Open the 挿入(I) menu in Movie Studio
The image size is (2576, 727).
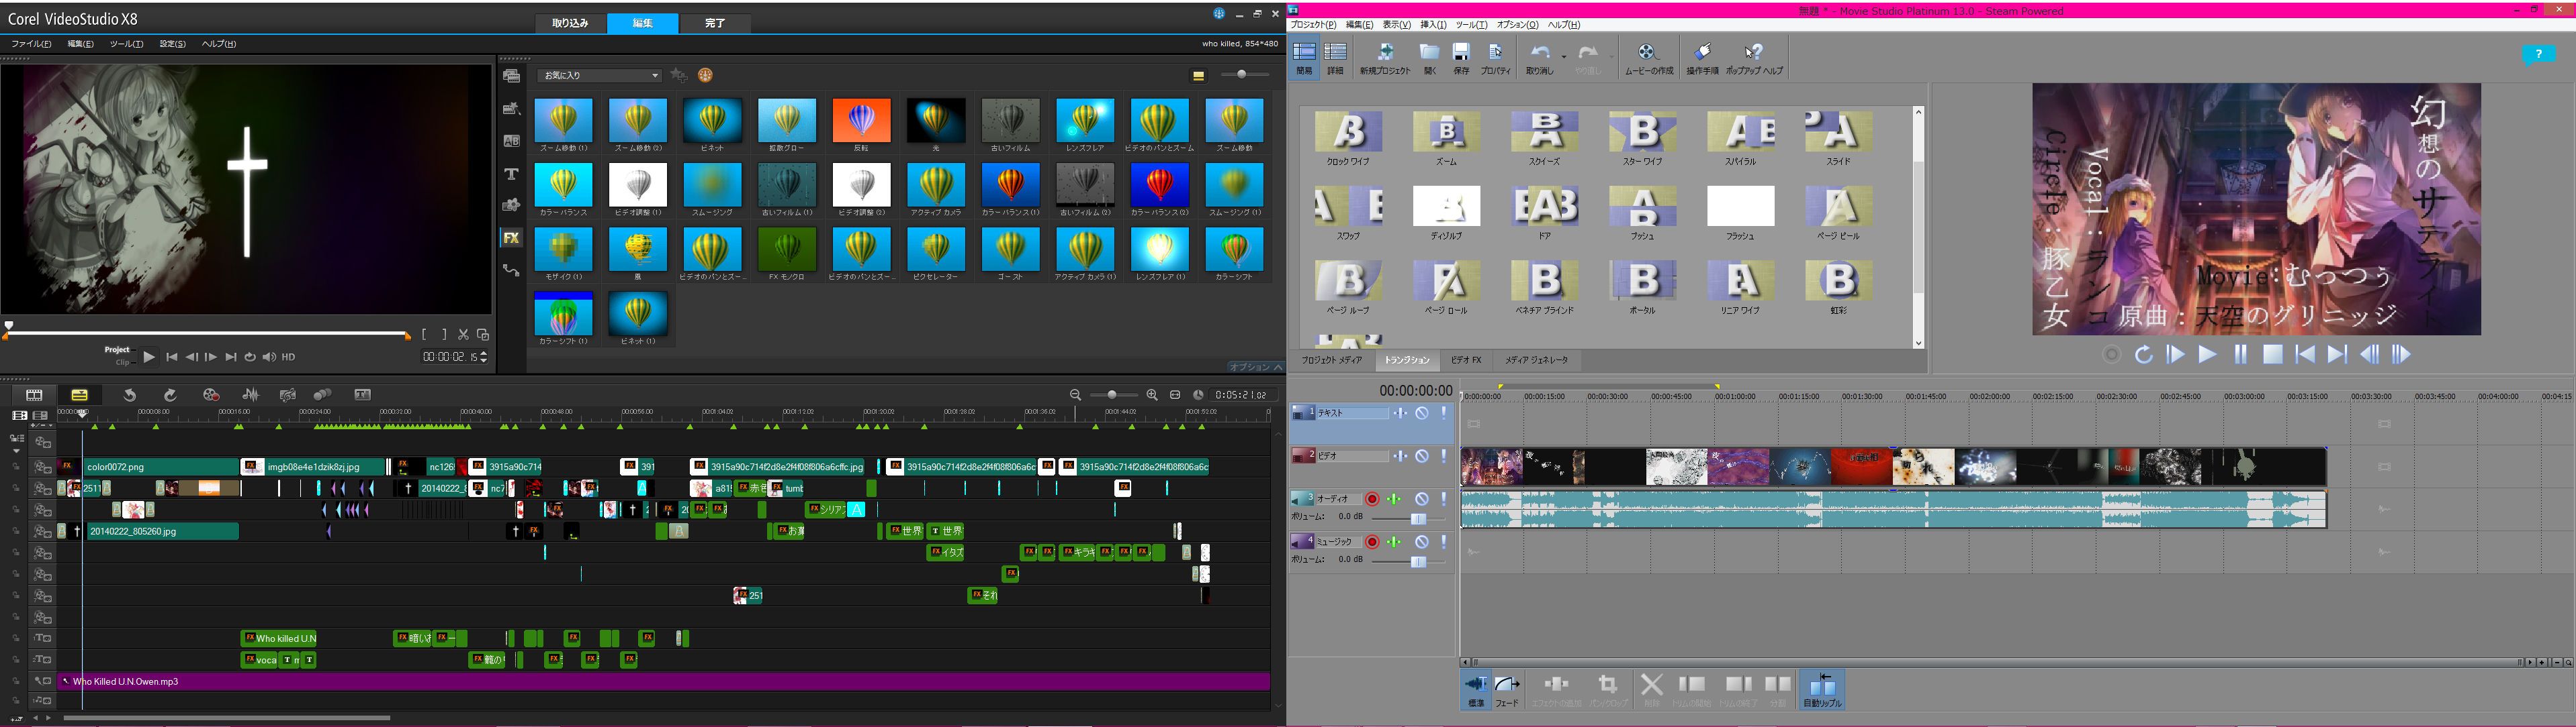pos(1433,25)
